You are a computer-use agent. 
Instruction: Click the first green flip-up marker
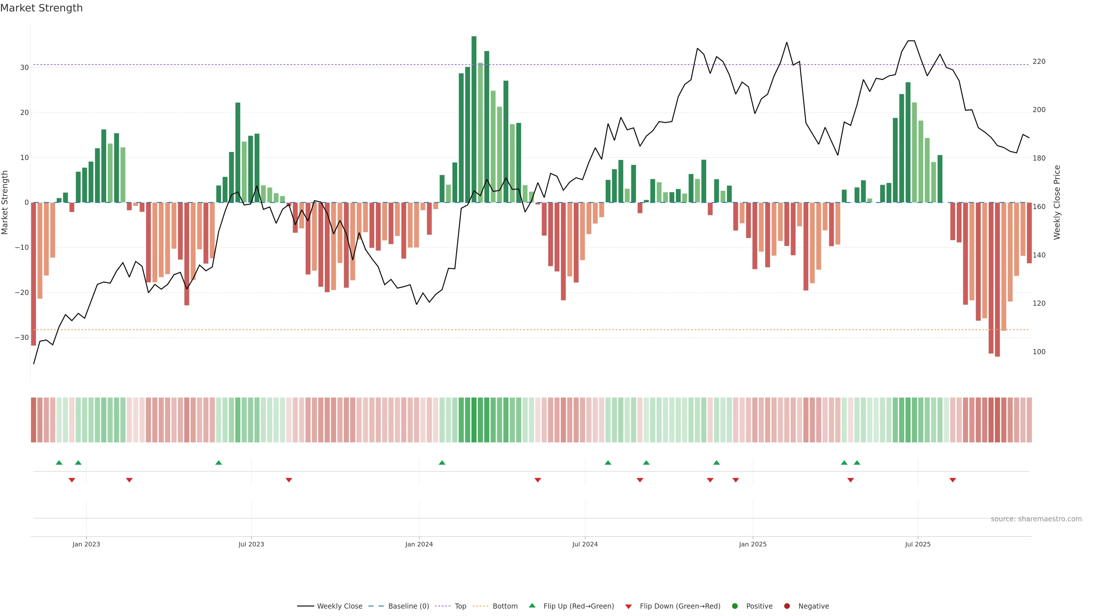pos(59,463)
